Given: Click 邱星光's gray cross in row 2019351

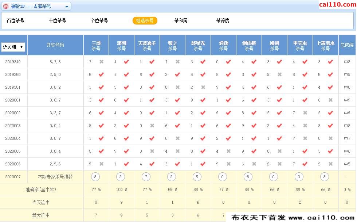Looking at the screenshot, I should tap(203, 87).
